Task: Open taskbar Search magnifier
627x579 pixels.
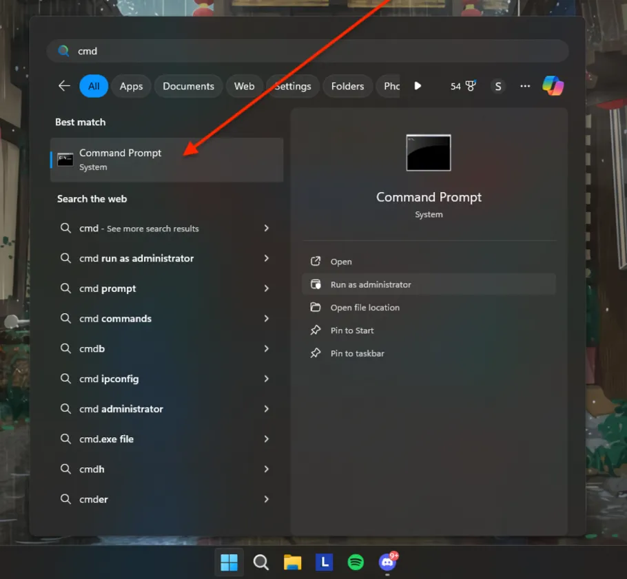Action: click(x=260, y=562)
